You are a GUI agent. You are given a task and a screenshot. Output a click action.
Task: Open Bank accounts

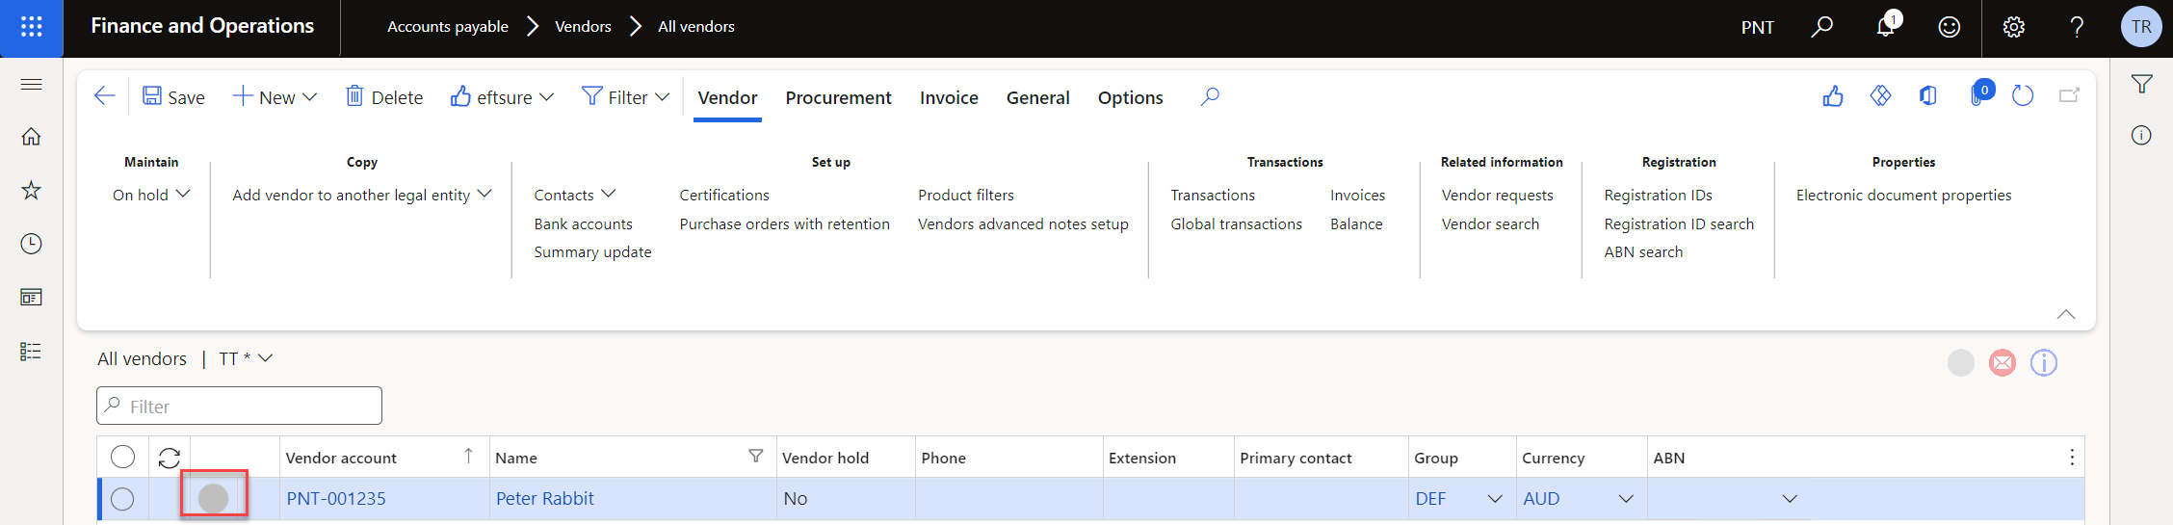pos(584,223)
